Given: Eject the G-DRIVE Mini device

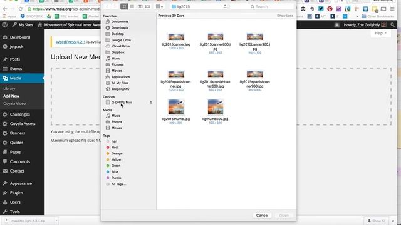Looking at the screenshot, I should 151,102.
